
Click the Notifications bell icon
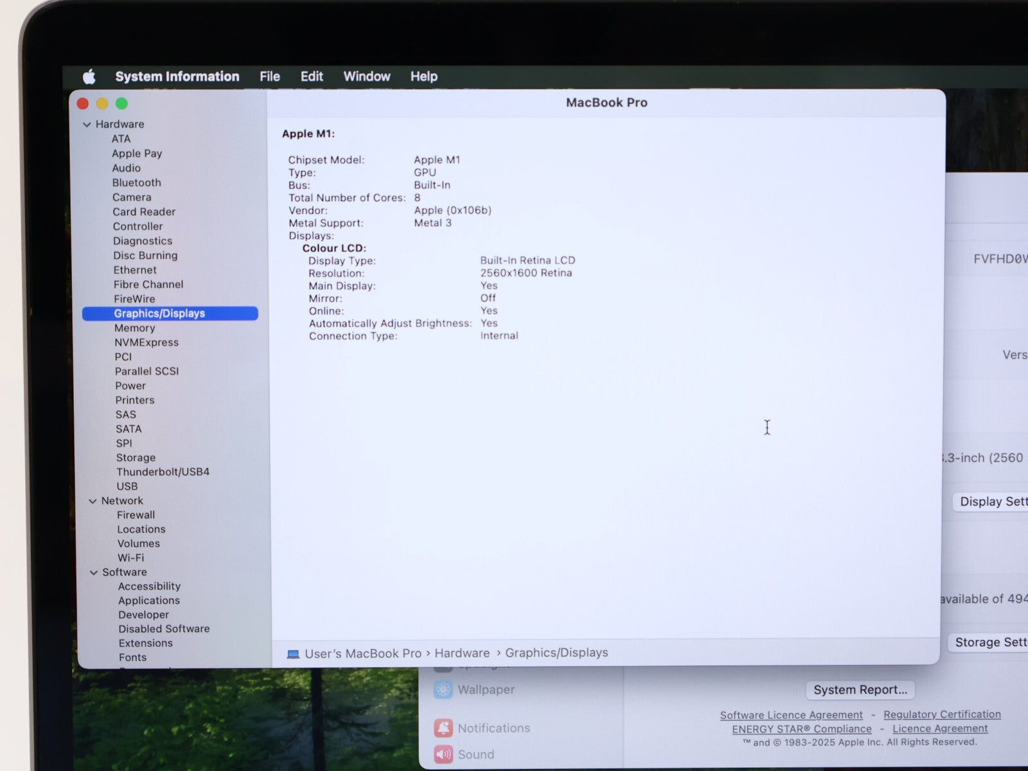[443, 728]
